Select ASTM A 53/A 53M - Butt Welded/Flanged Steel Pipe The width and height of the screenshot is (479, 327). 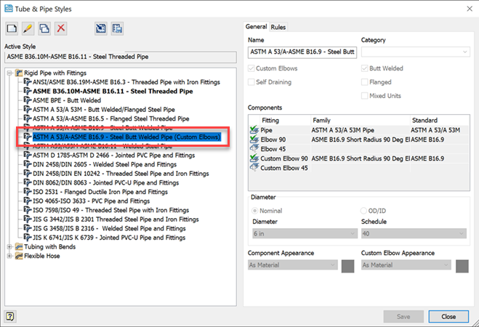(x=103, y=109)
